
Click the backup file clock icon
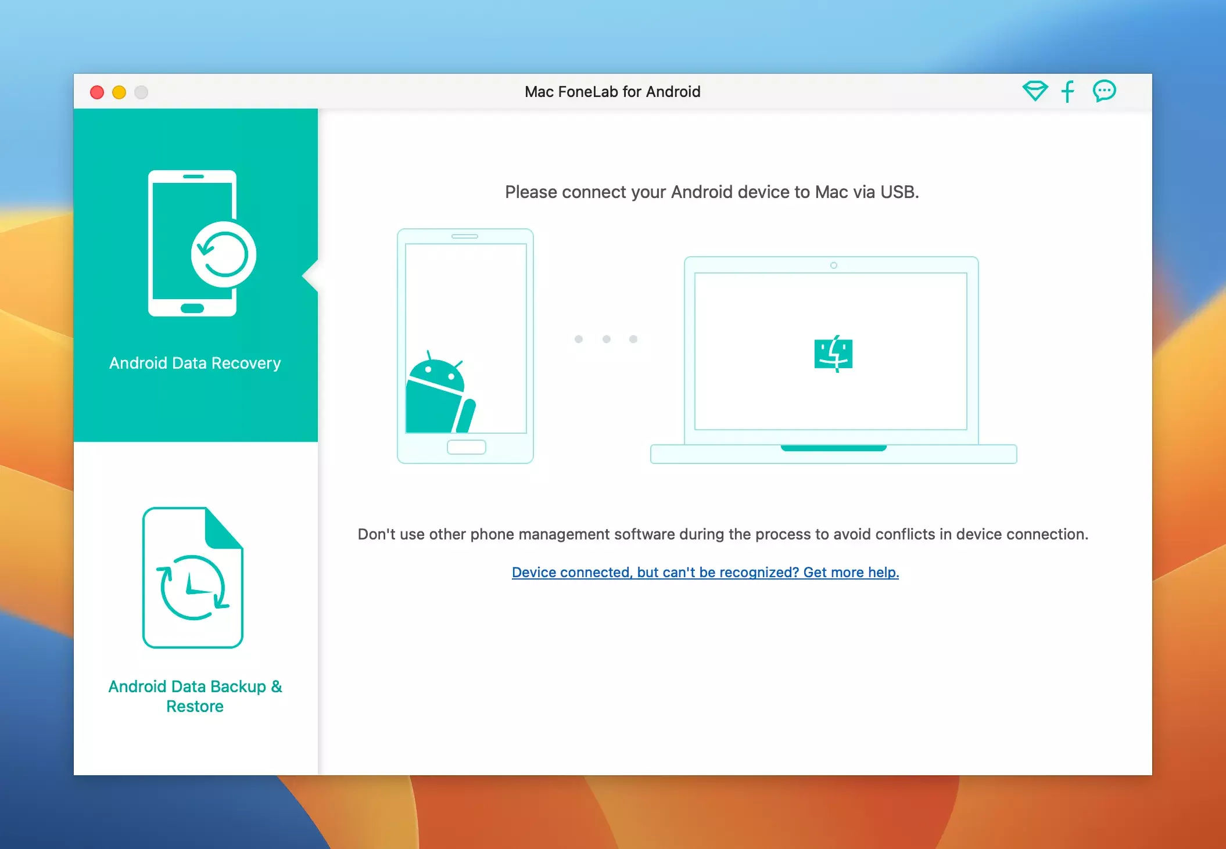193,578
